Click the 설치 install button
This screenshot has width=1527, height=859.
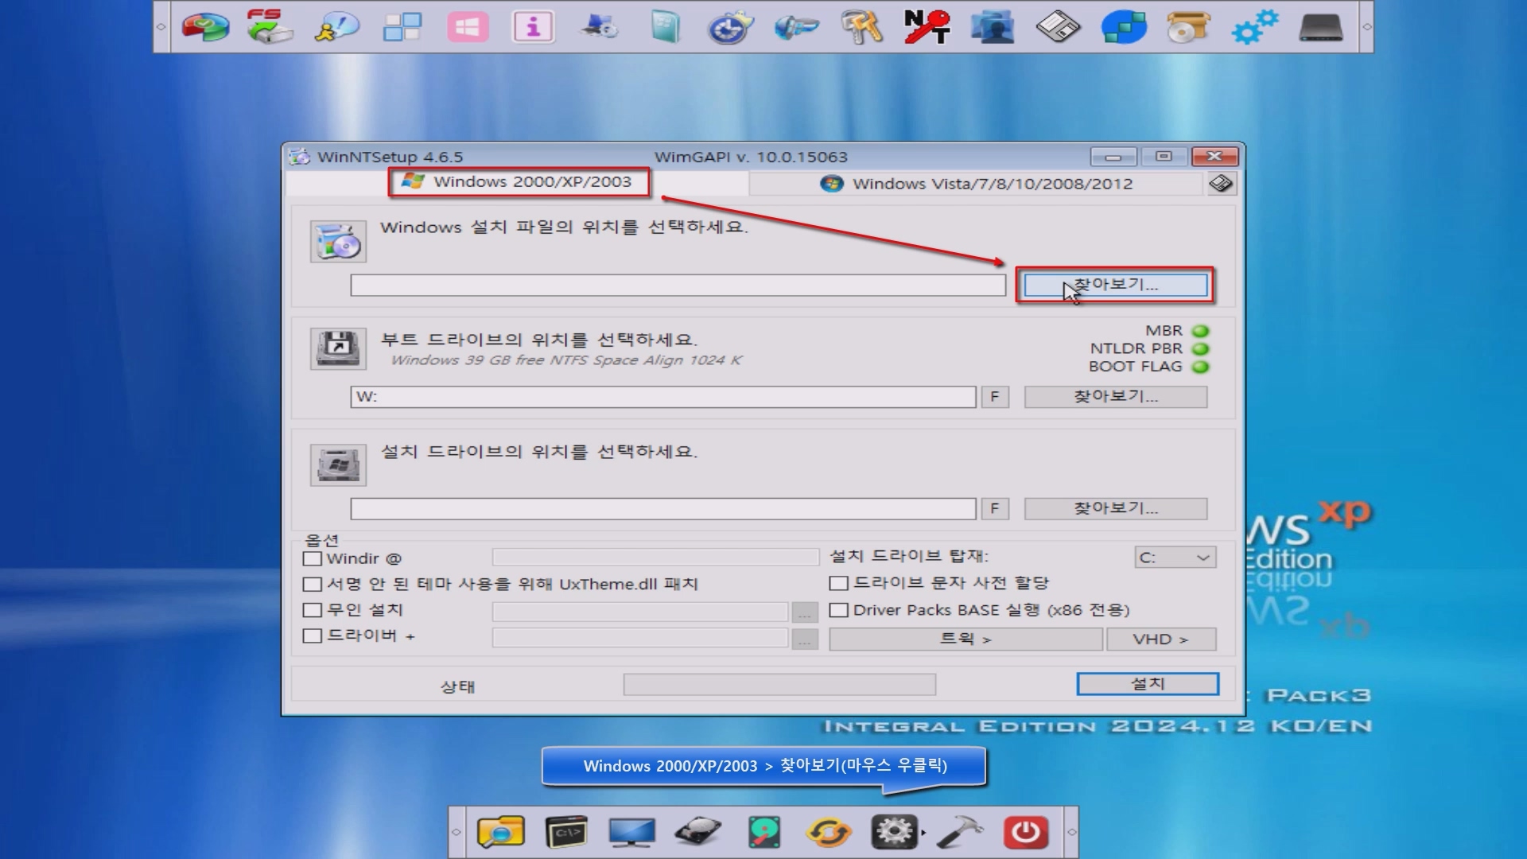pos(1147,684)
